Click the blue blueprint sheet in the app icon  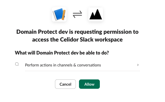pos(58,14)
